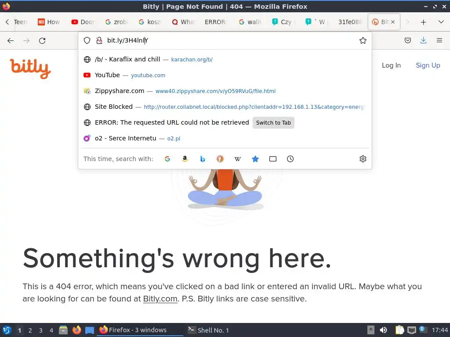Viewport: 450px width, 337px height.
Task: Select Karaflix and chill suggestion
Action: click(x=225, y=59)
